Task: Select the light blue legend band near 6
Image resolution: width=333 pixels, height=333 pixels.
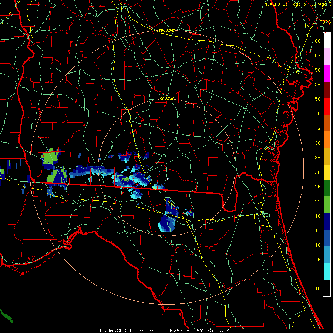Action: 327,255
